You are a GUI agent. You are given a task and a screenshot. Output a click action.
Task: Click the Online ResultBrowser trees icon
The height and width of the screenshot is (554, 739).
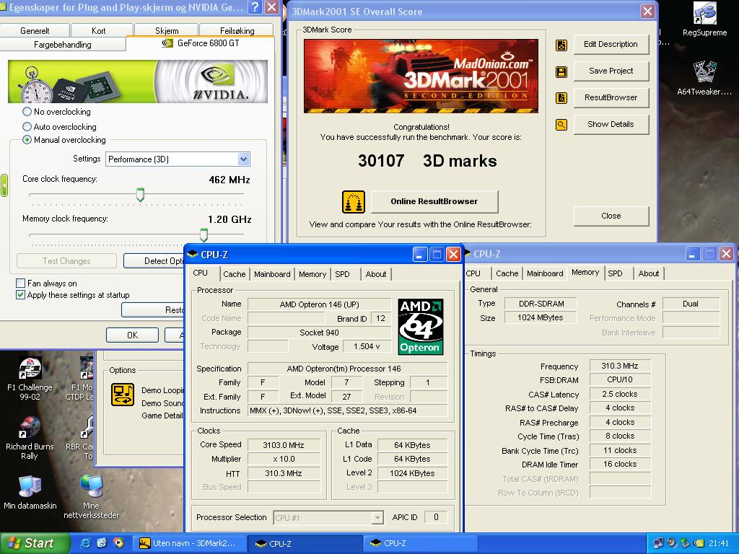(354, 202)
